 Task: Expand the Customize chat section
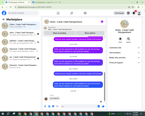tap(124, 48)
